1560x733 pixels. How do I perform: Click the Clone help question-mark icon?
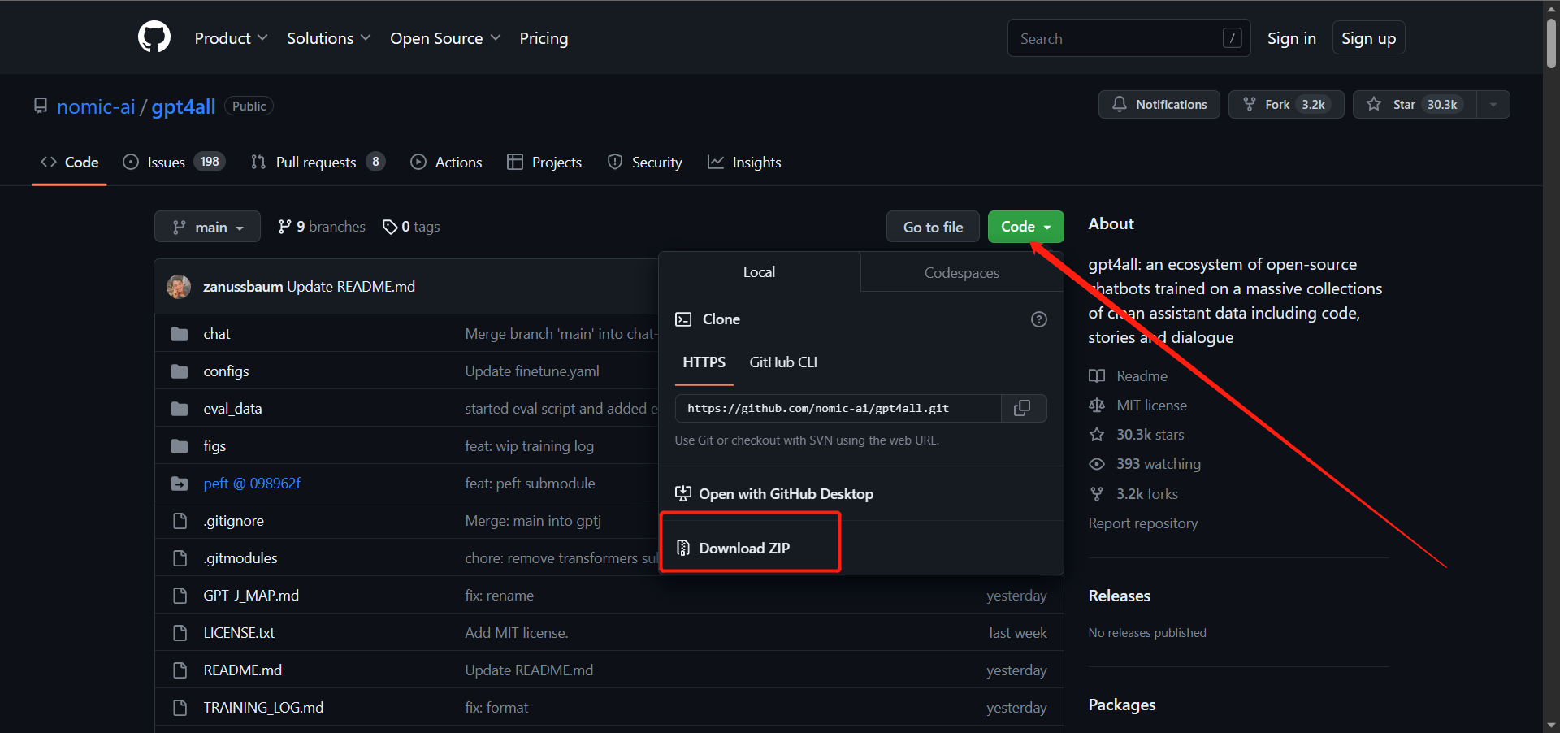1039,319
